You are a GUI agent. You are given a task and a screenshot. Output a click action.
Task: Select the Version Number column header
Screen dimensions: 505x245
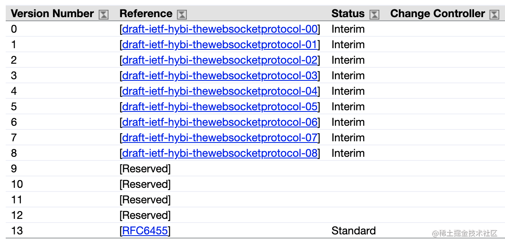pyautogui.click(x=52, y=13)
